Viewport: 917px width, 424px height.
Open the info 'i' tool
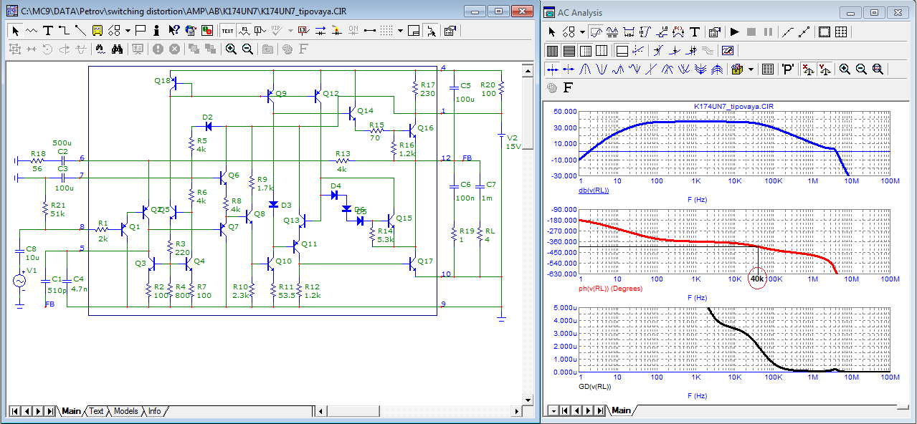click(156, 31)
